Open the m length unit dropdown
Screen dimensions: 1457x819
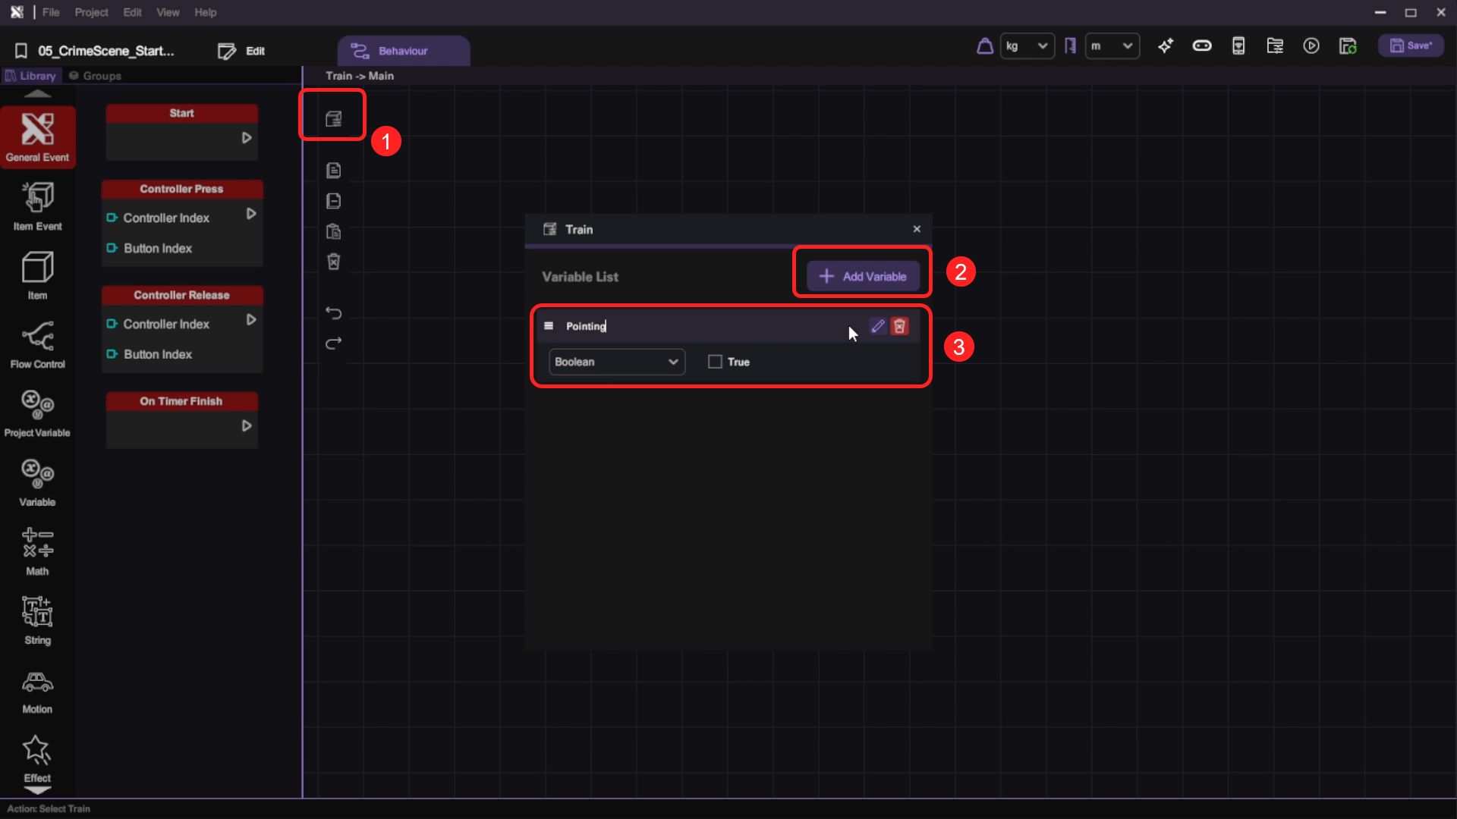[x=1112, y=46]
